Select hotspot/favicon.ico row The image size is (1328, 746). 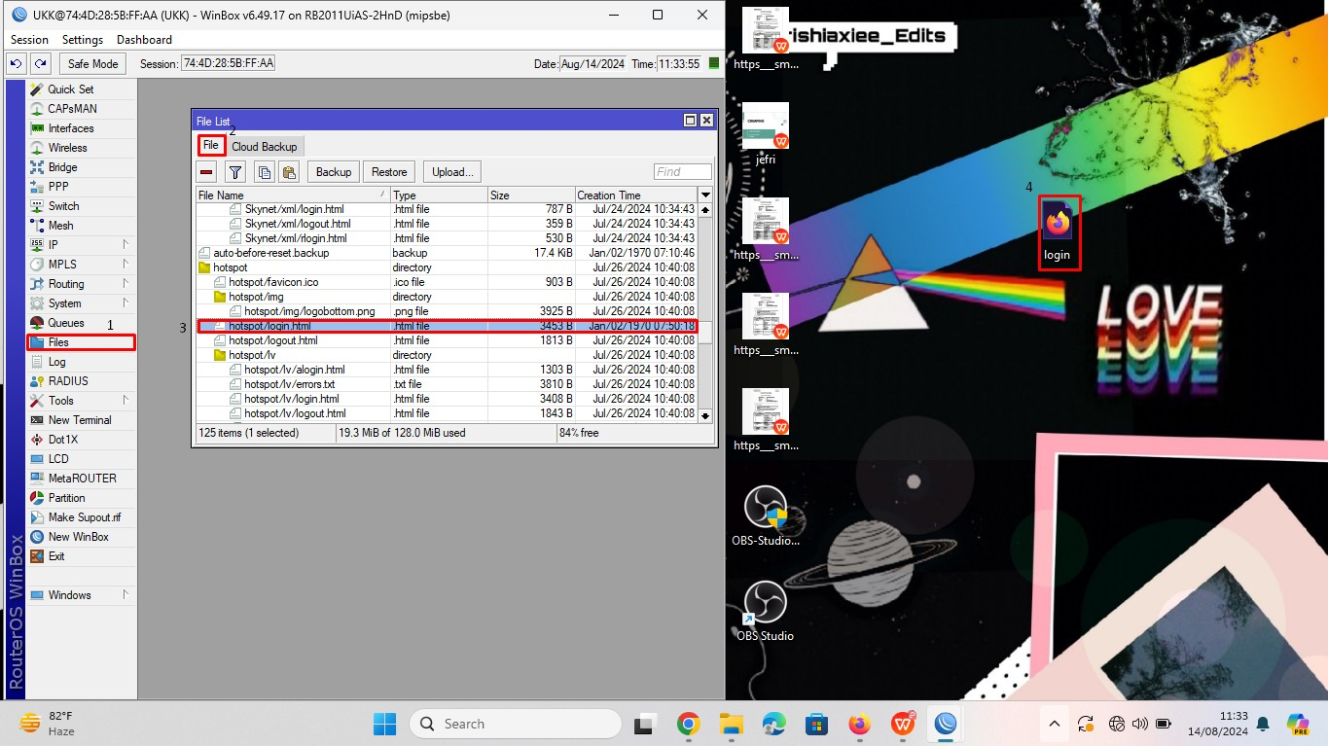tap(448, 282)
